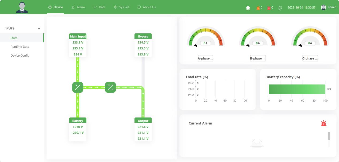The height and width of the screenshot is (162, 339).
Task: Collapse the 1#UPS tree node
Action: pos(39,28)
